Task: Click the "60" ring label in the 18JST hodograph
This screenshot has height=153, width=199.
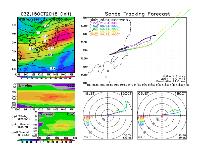Action: (x=90, y=132)
